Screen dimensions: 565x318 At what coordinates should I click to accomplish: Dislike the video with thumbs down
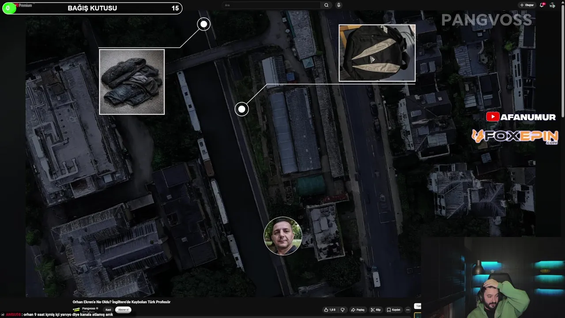pos(342,310)
